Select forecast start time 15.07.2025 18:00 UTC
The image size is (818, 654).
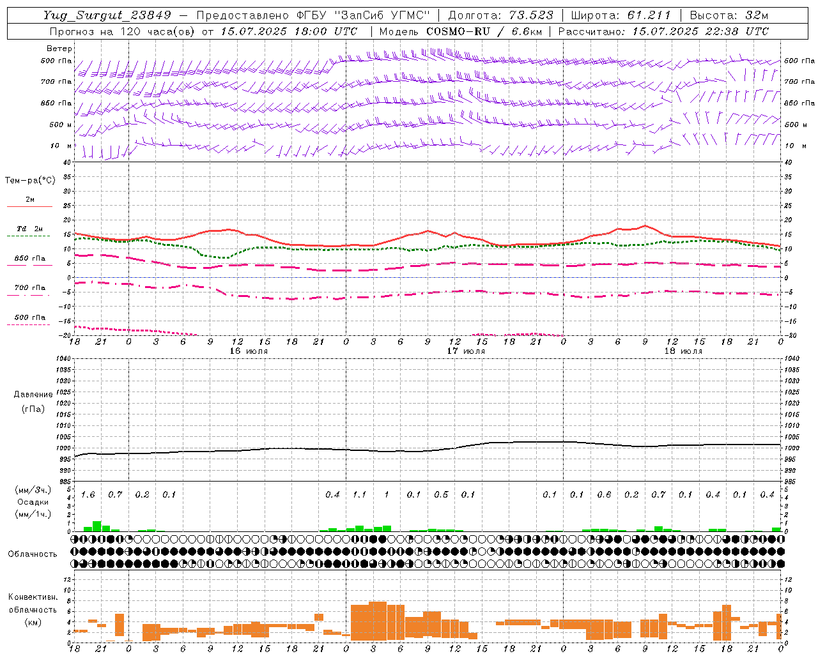(x=289, y=31)
